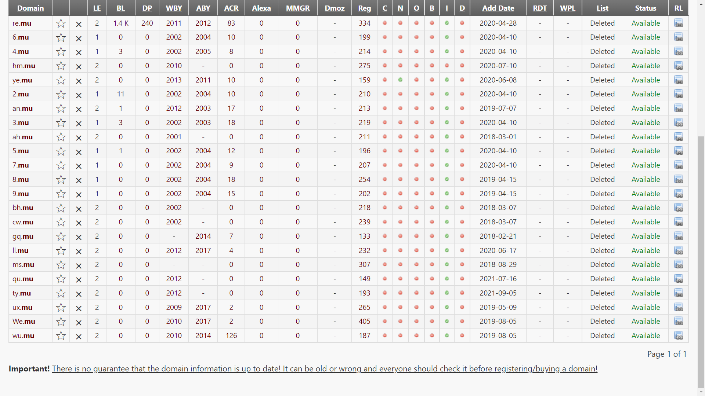
Task: Star the re.mu domain as favorite
Action: (x=61, y=24)
